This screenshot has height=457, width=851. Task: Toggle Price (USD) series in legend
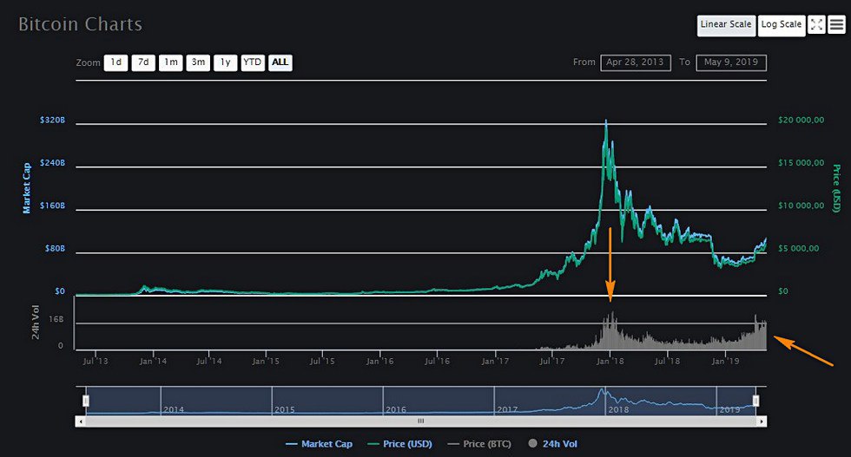[400, 444]
